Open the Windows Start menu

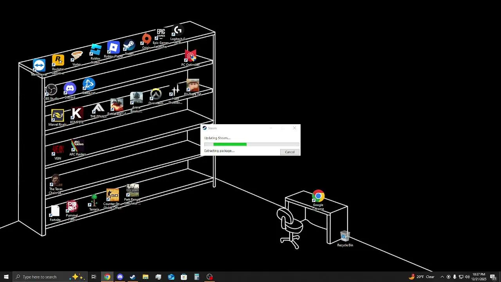click(x=6, y=277)
